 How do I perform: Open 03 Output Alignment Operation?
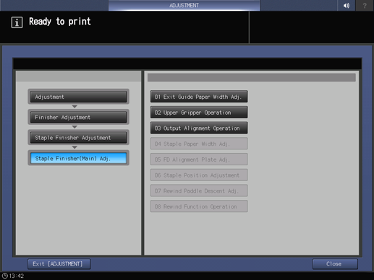(199, 128)
